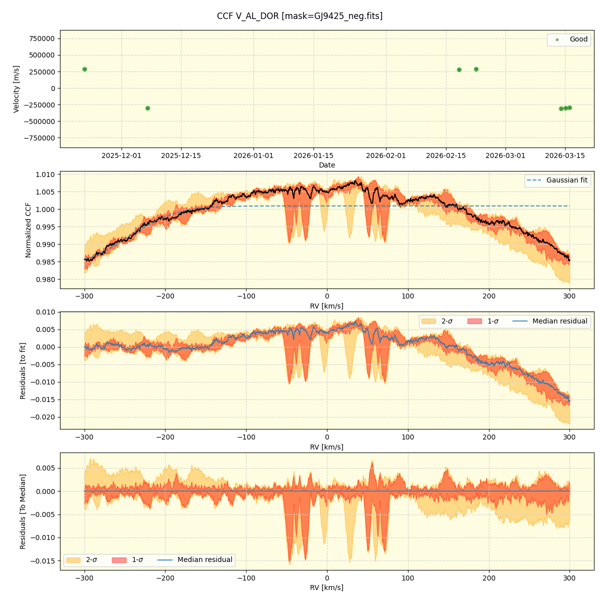Image resolution: width=600 pixels, height=600 pixels.
Task: Click the "0.980" tick on the Normalized CCF axis
Action: [45, 279]
